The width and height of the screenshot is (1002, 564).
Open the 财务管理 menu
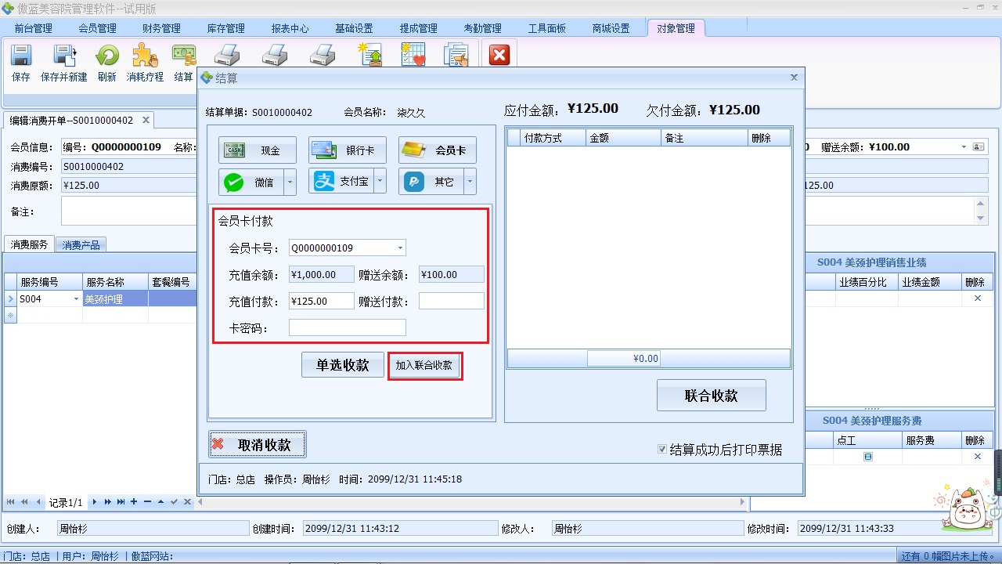[x=161, y=27]
